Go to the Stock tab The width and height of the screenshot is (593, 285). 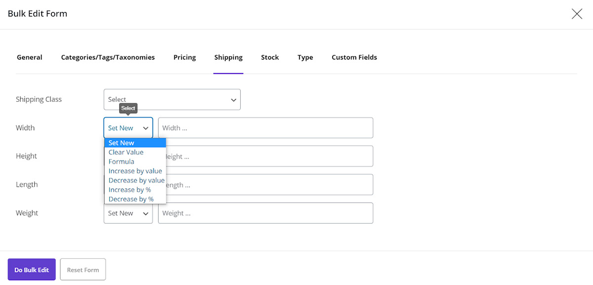tap(270, 57)
